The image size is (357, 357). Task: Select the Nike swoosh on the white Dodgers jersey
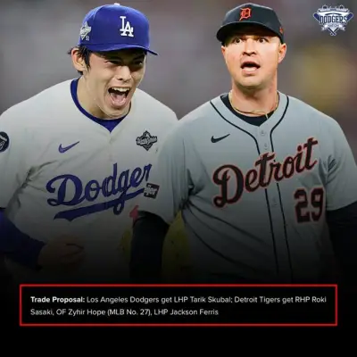(x=69, y=146)
